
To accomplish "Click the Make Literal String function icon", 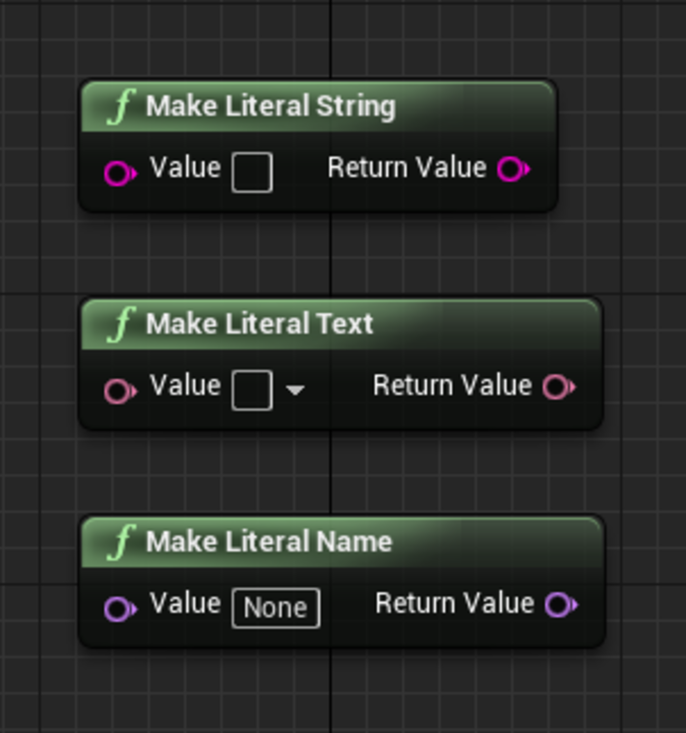I will click(x=121, y=107).
